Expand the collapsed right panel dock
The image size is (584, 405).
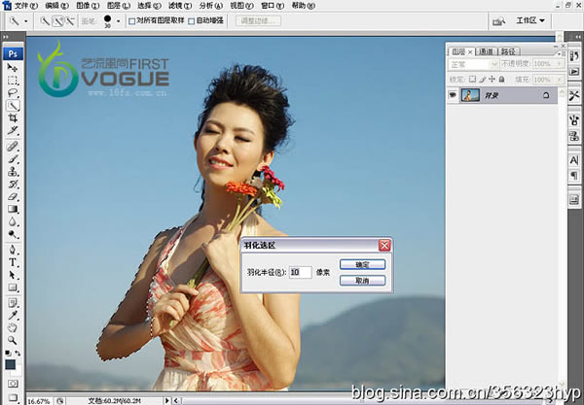(577, 36)
